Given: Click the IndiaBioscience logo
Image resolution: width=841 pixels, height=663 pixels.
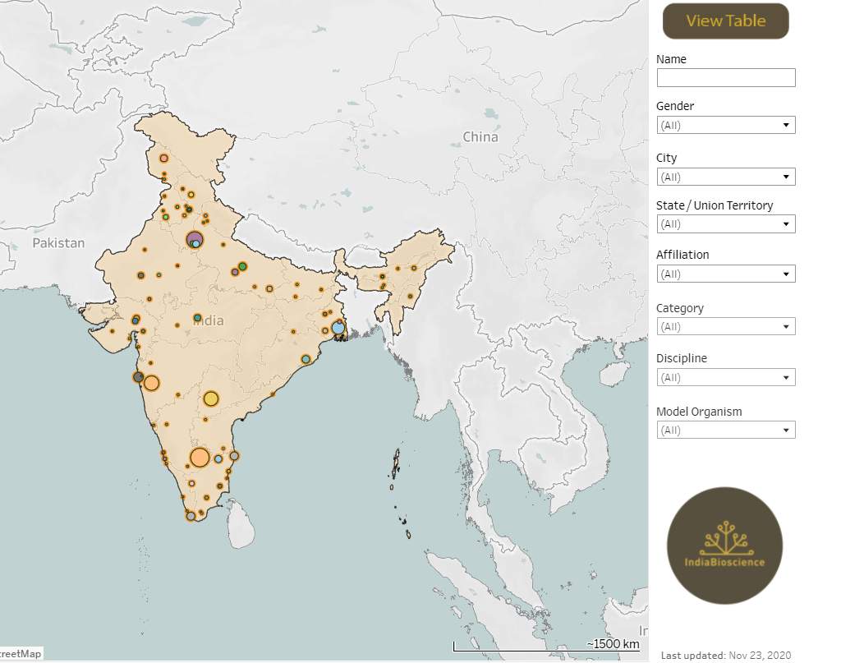Looking at the screenshot, I should (724, 546).
